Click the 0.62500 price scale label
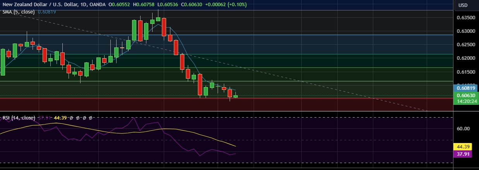 point(465,45)
